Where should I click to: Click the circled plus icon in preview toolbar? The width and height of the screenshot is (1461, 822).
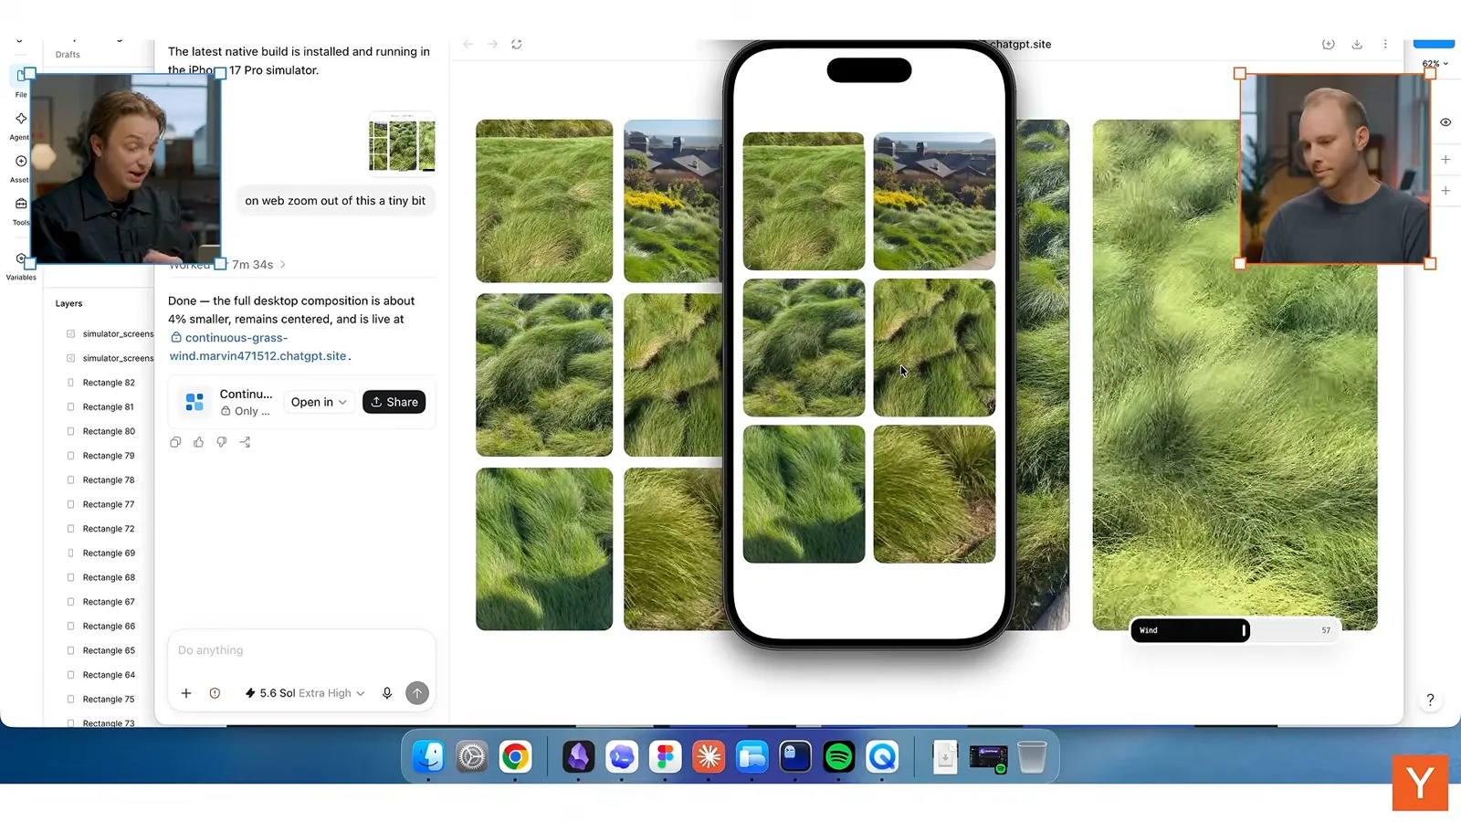pos(1329,44)
